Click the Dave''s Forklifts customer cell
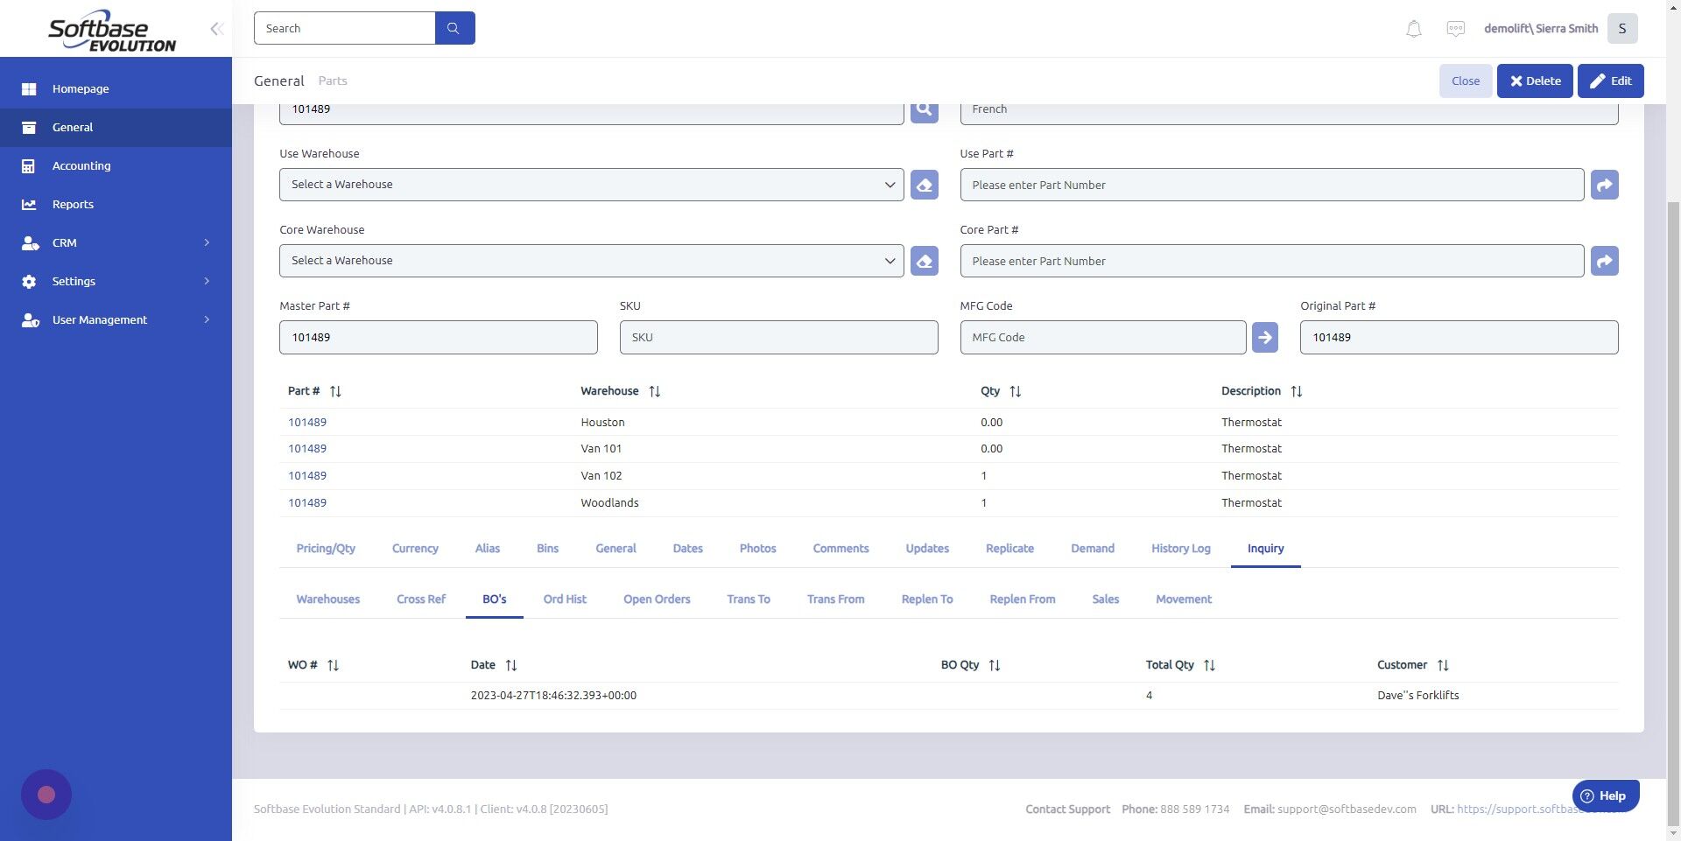Viewport: 1681px width, 841px height. pyautogui.click(x=1417, y=696)
